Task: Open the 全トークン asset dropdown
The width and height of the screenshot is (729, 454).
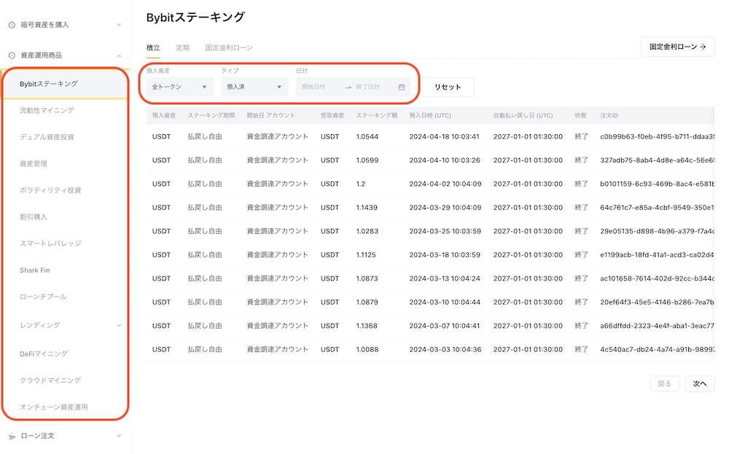Action: pos(180,87)
